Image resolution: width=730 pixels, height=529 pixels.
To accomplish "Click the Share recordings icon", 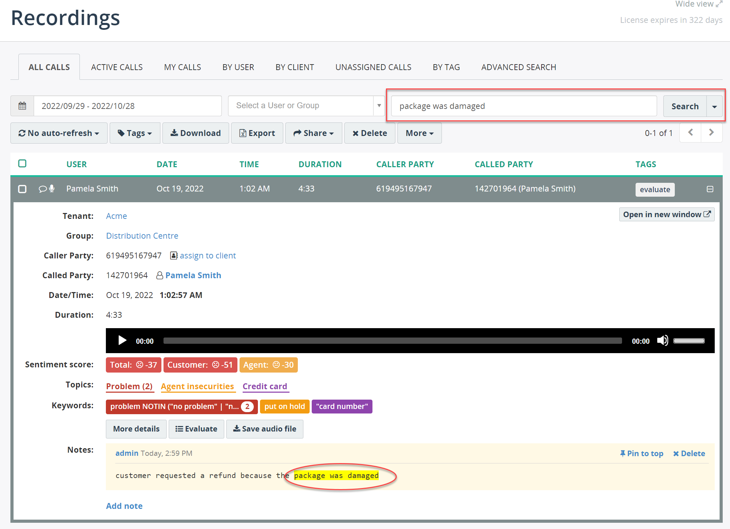I will point(314,133).
